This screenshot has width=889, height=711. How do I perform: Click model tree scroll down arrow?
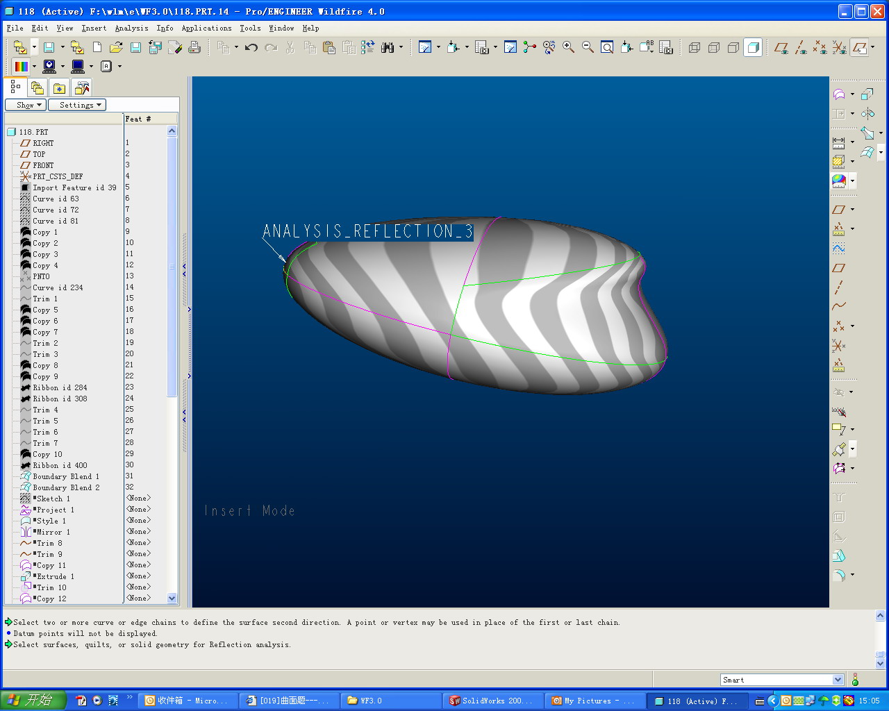coord(172,598)
